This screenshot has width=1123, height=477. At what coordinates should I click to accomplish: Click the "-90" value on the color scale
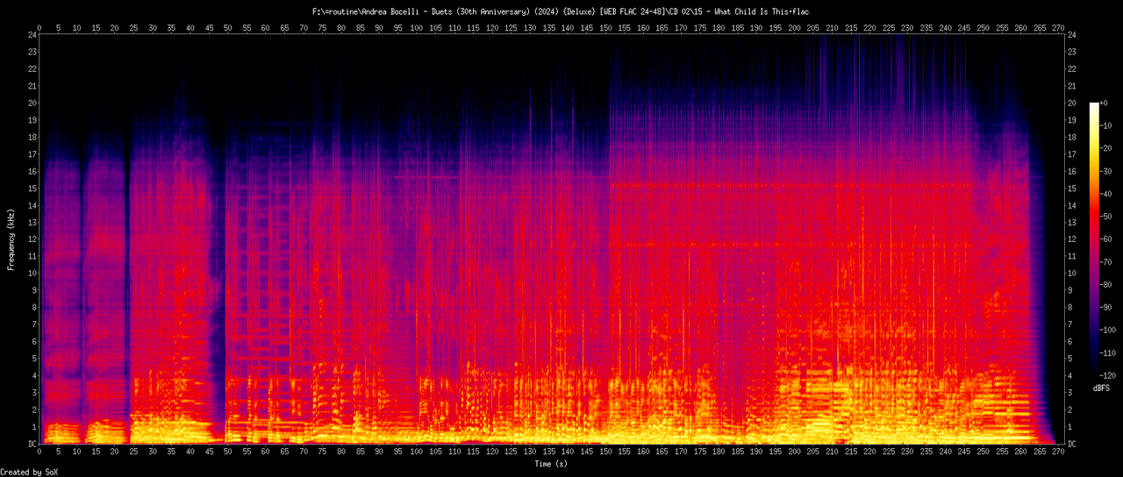[1107, 307]
